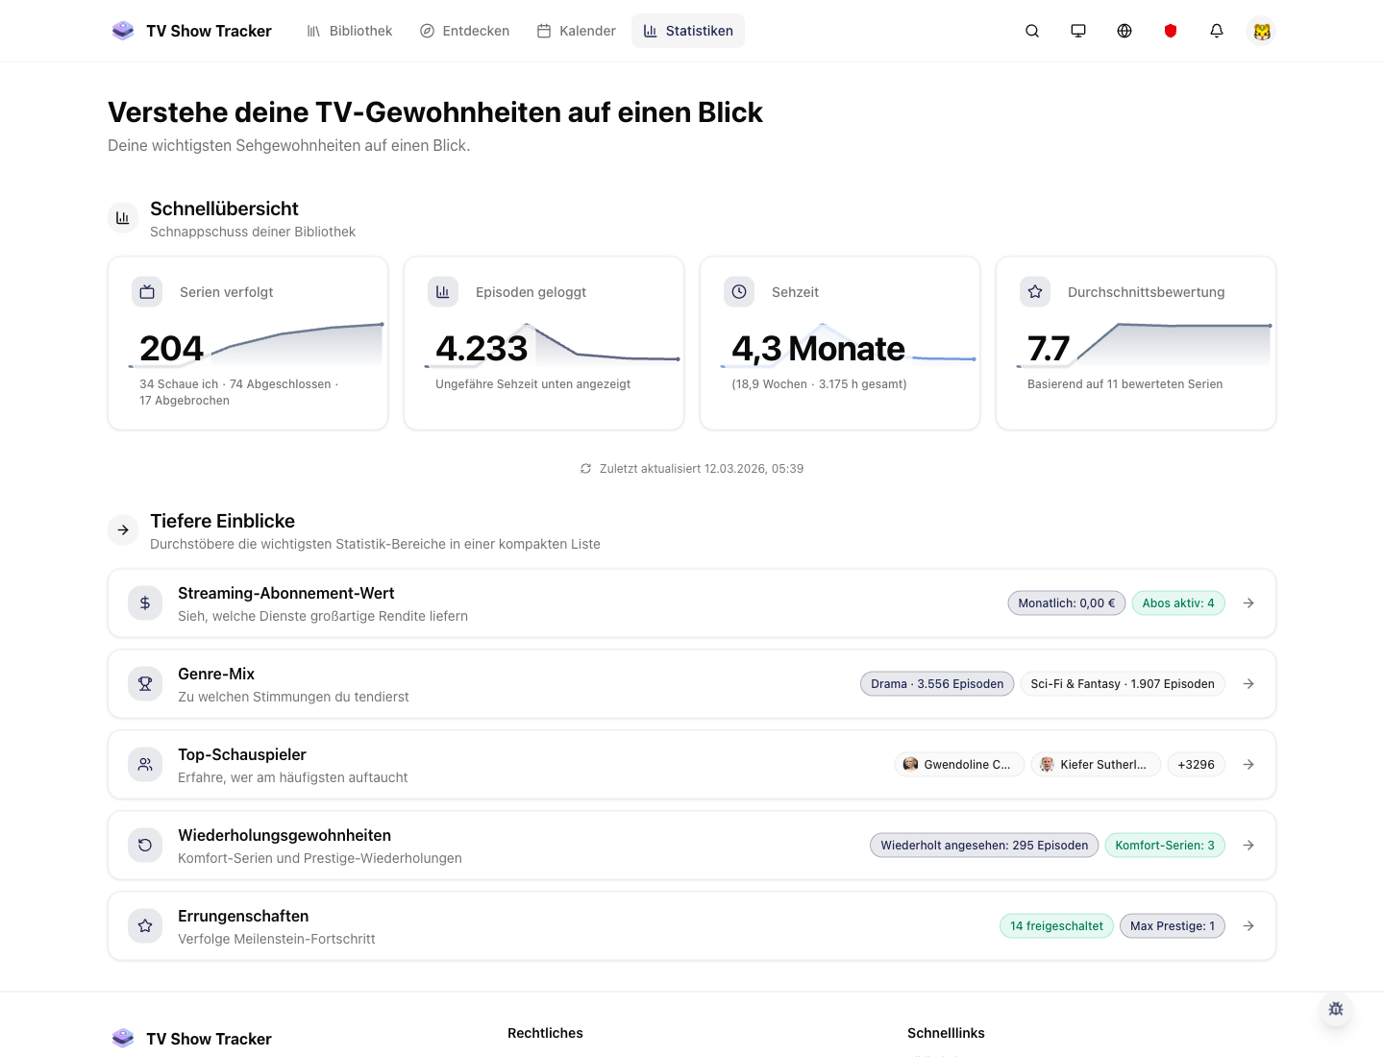
Task: Click the red shield icon
Action: 1170,31
